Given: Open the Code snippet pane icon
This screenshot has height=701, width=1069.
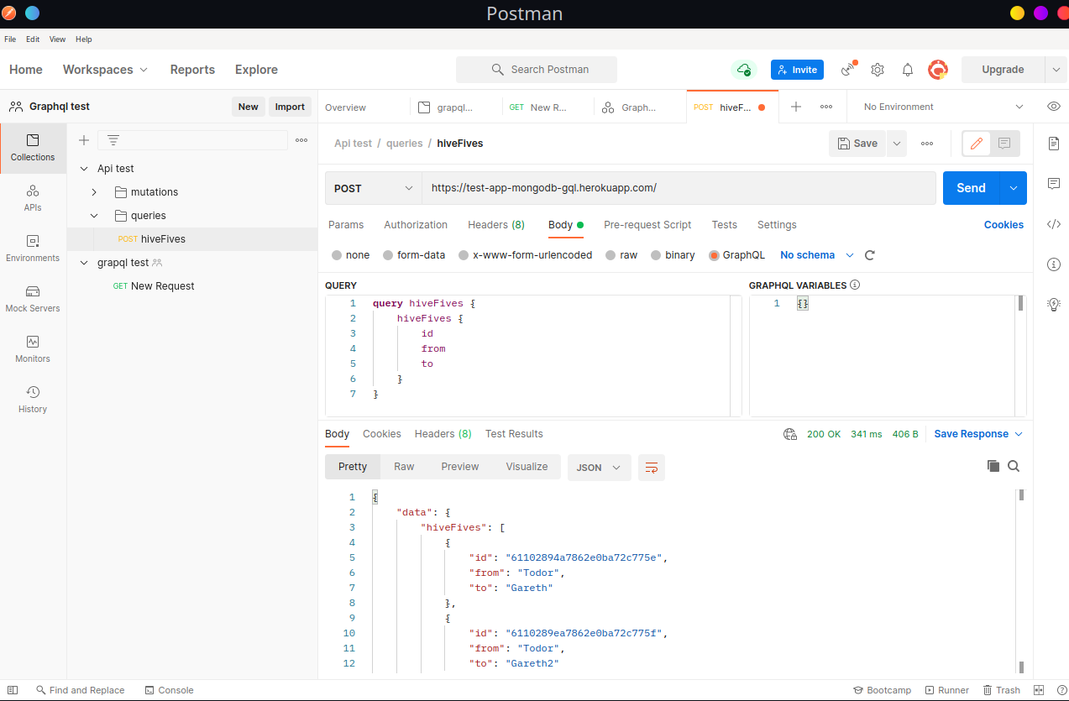Looking at the screenshot, I should click(1054, 224).
